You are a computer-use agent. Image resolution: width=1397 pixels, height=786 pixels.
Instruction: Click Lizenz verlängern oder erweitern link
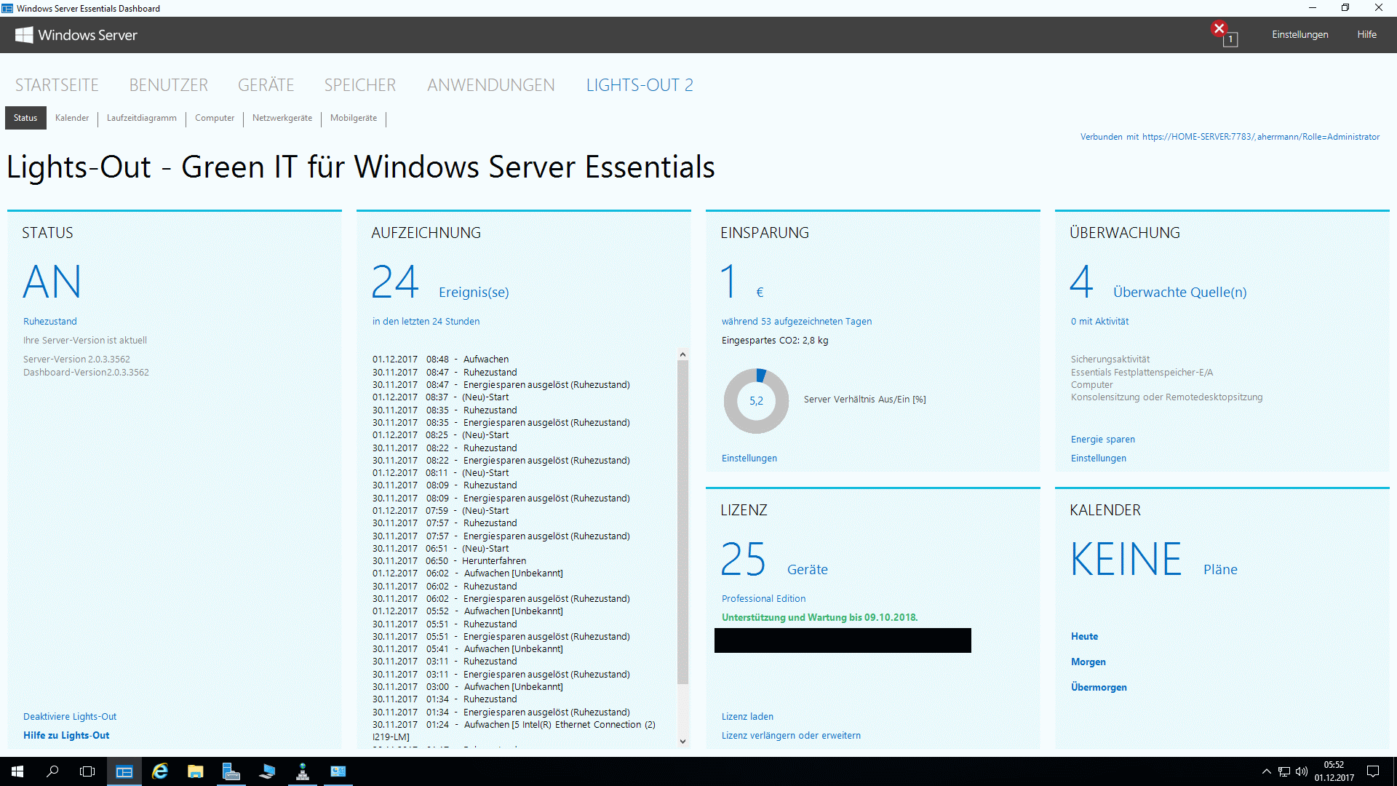(792, 734)
